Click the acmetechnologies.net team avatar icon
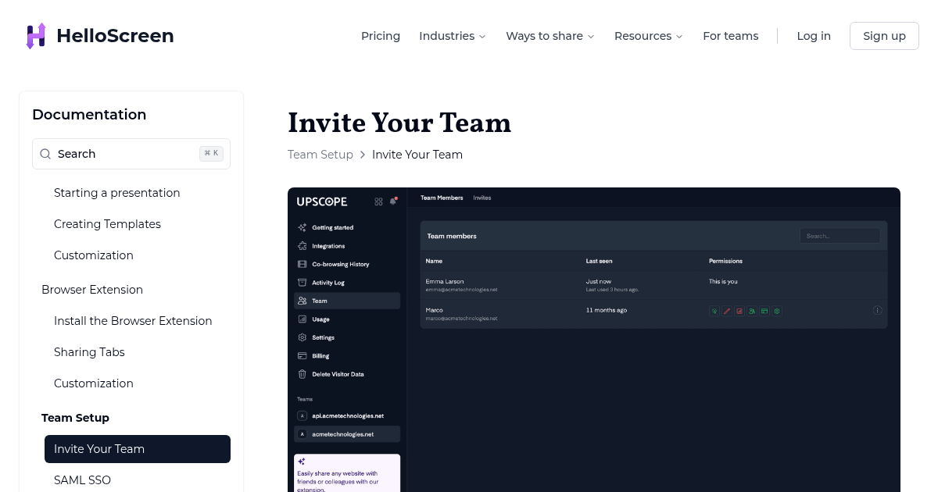Image resolution: width=938 pixels, height=492 pixels. 302,433
